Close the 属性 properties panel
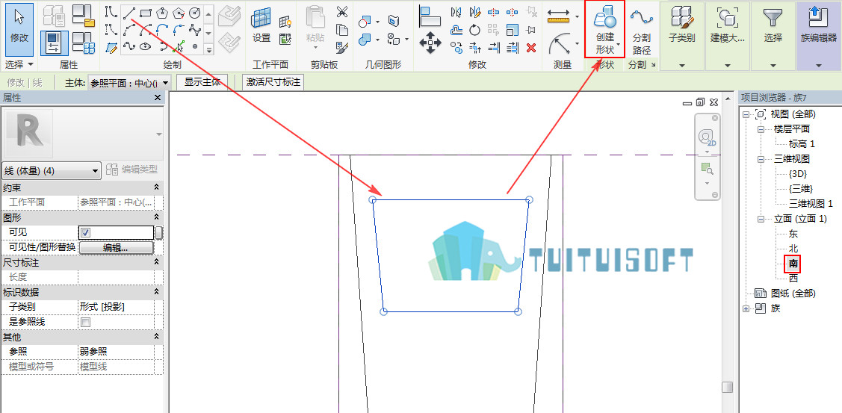Screen dimensions: 842x413 click(158, 97)
